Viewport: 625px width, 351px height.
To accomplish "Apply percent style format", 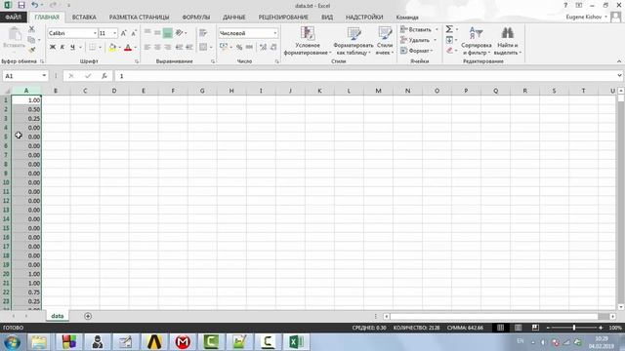I will (239, 48).
